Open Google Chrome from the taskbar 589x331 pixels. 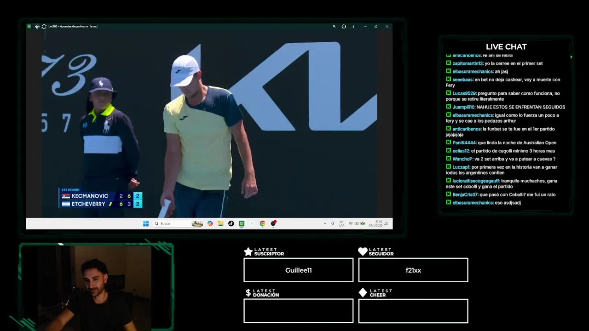click(x=263, y=223)
